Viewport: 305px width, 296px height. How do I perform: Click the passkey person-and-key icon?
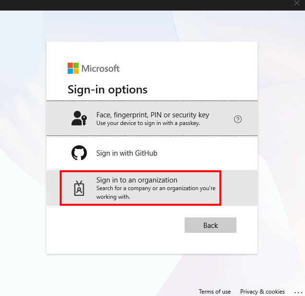(x=79, y=118)
